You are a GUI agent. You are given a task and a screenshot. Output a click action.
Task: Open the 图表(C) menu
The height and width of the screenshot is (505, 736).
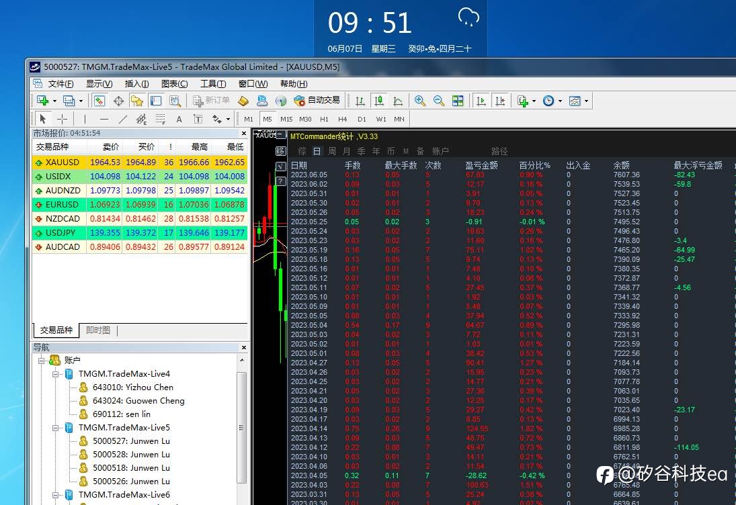coord(175,84)
